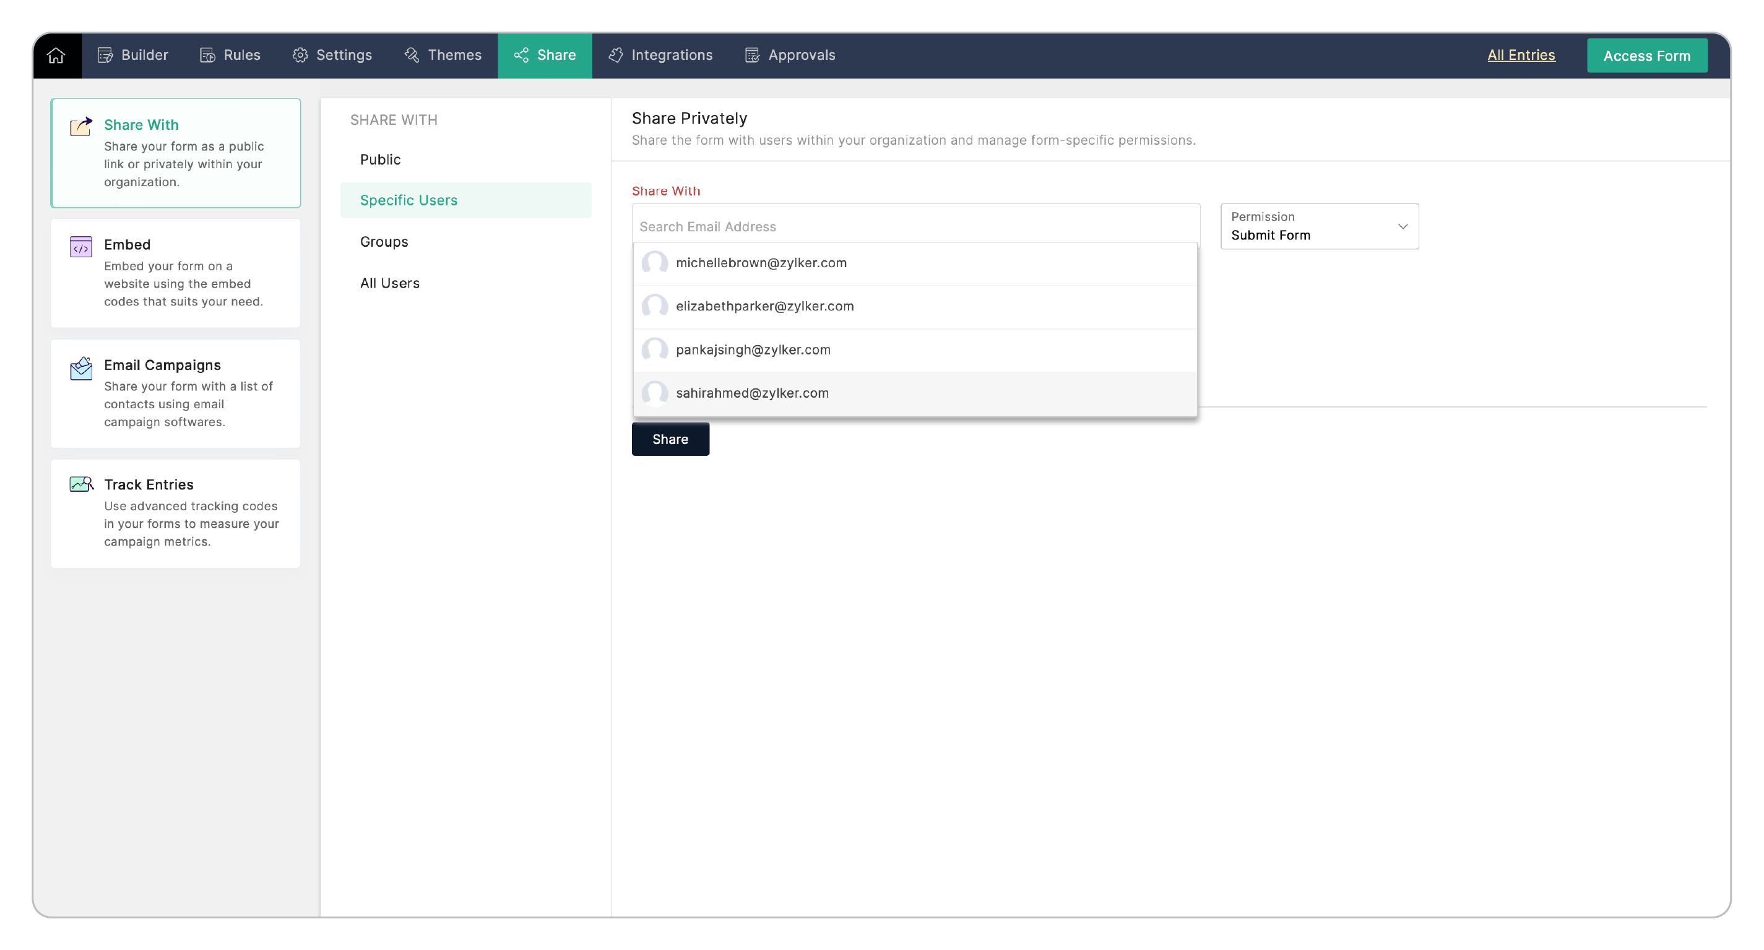Select the Email Campaigns card
Screen dimensions: 1764x950
pyautogui.click(x=175, y=393)
